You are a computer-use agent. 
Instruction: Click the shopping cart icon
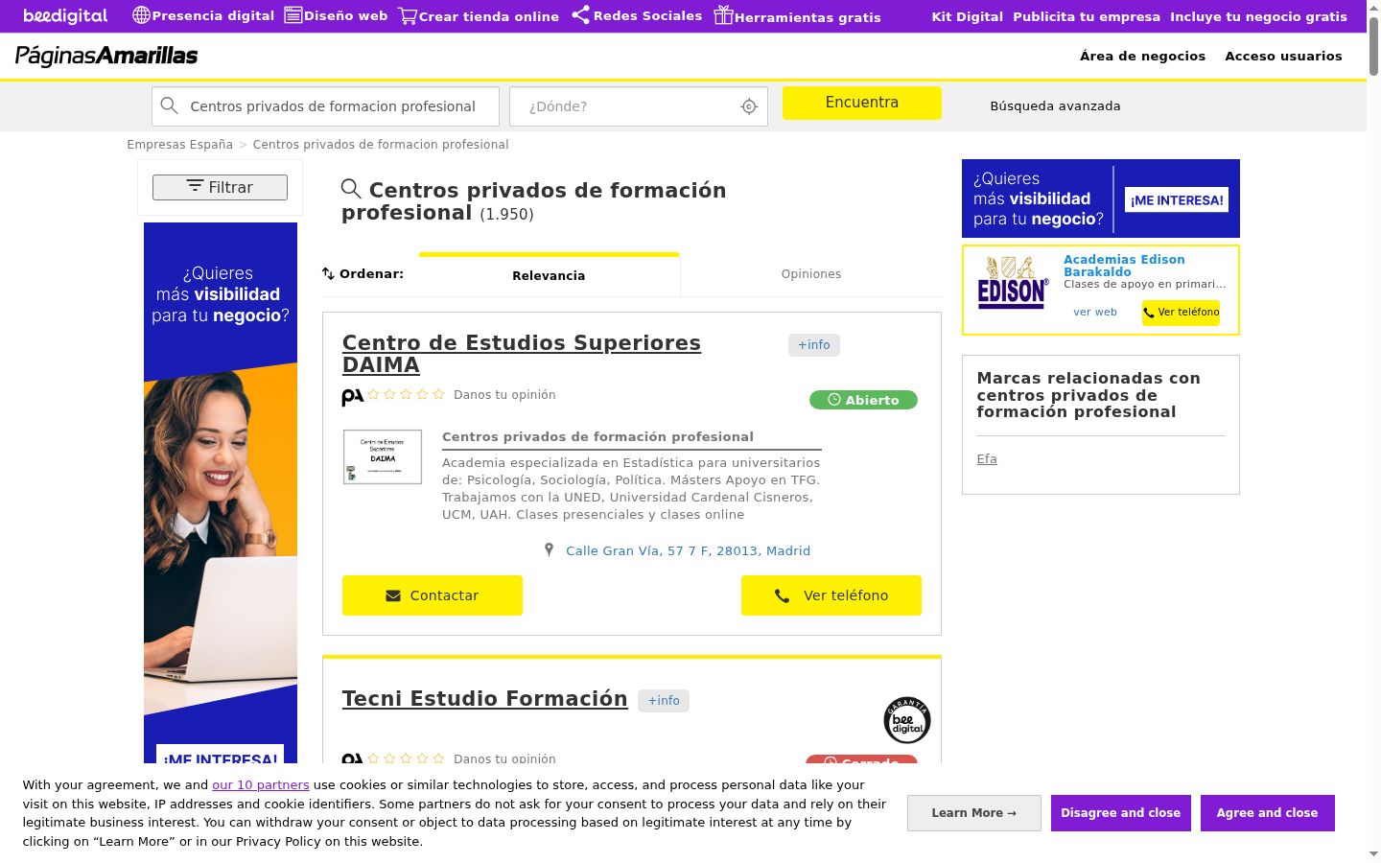point(408,15)
